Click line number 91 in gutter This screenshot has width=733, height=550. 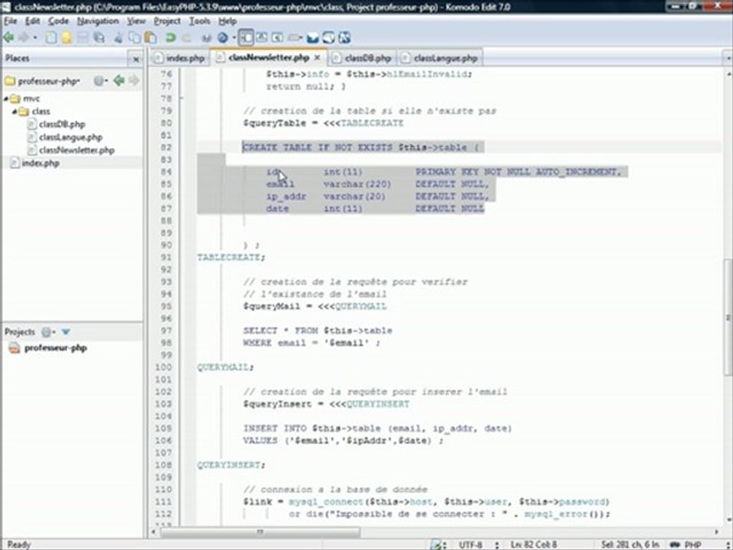(166, 257)
